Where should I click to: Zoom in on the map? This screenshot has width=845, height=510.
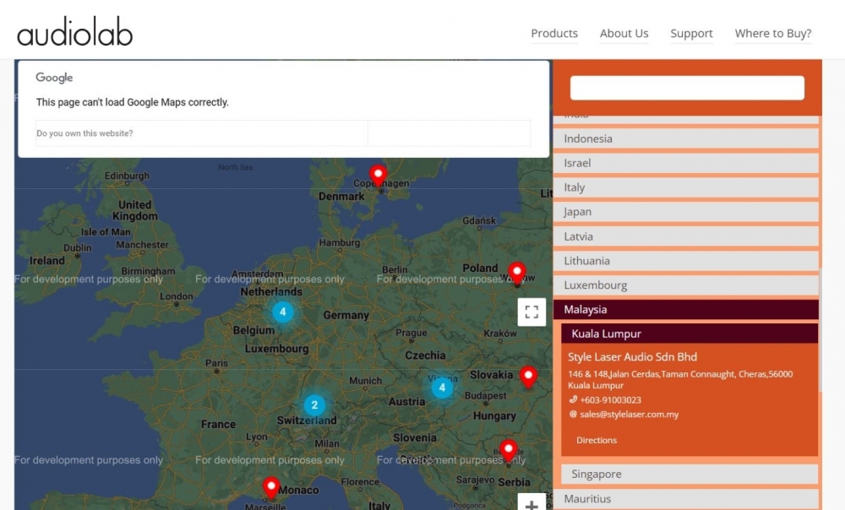click(532, 503)
